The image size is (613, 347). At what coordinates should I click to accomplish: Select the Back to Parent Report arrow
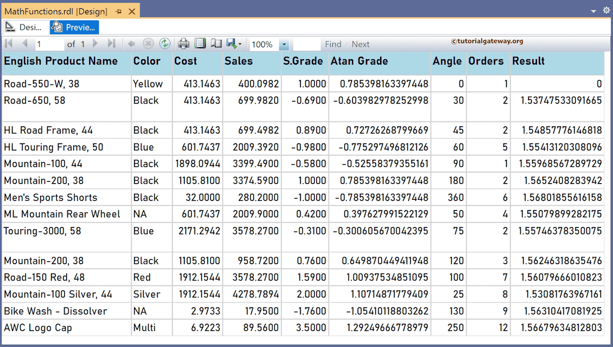click(x=131, y=44)
